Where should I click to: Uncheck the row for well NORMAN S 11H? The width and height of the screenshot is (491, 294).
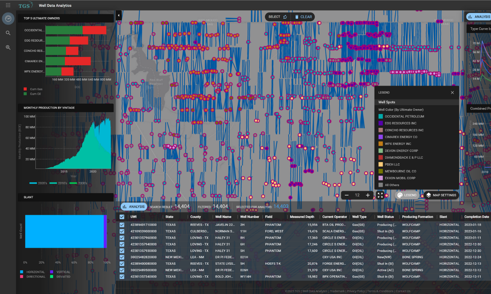pos(122,231)
